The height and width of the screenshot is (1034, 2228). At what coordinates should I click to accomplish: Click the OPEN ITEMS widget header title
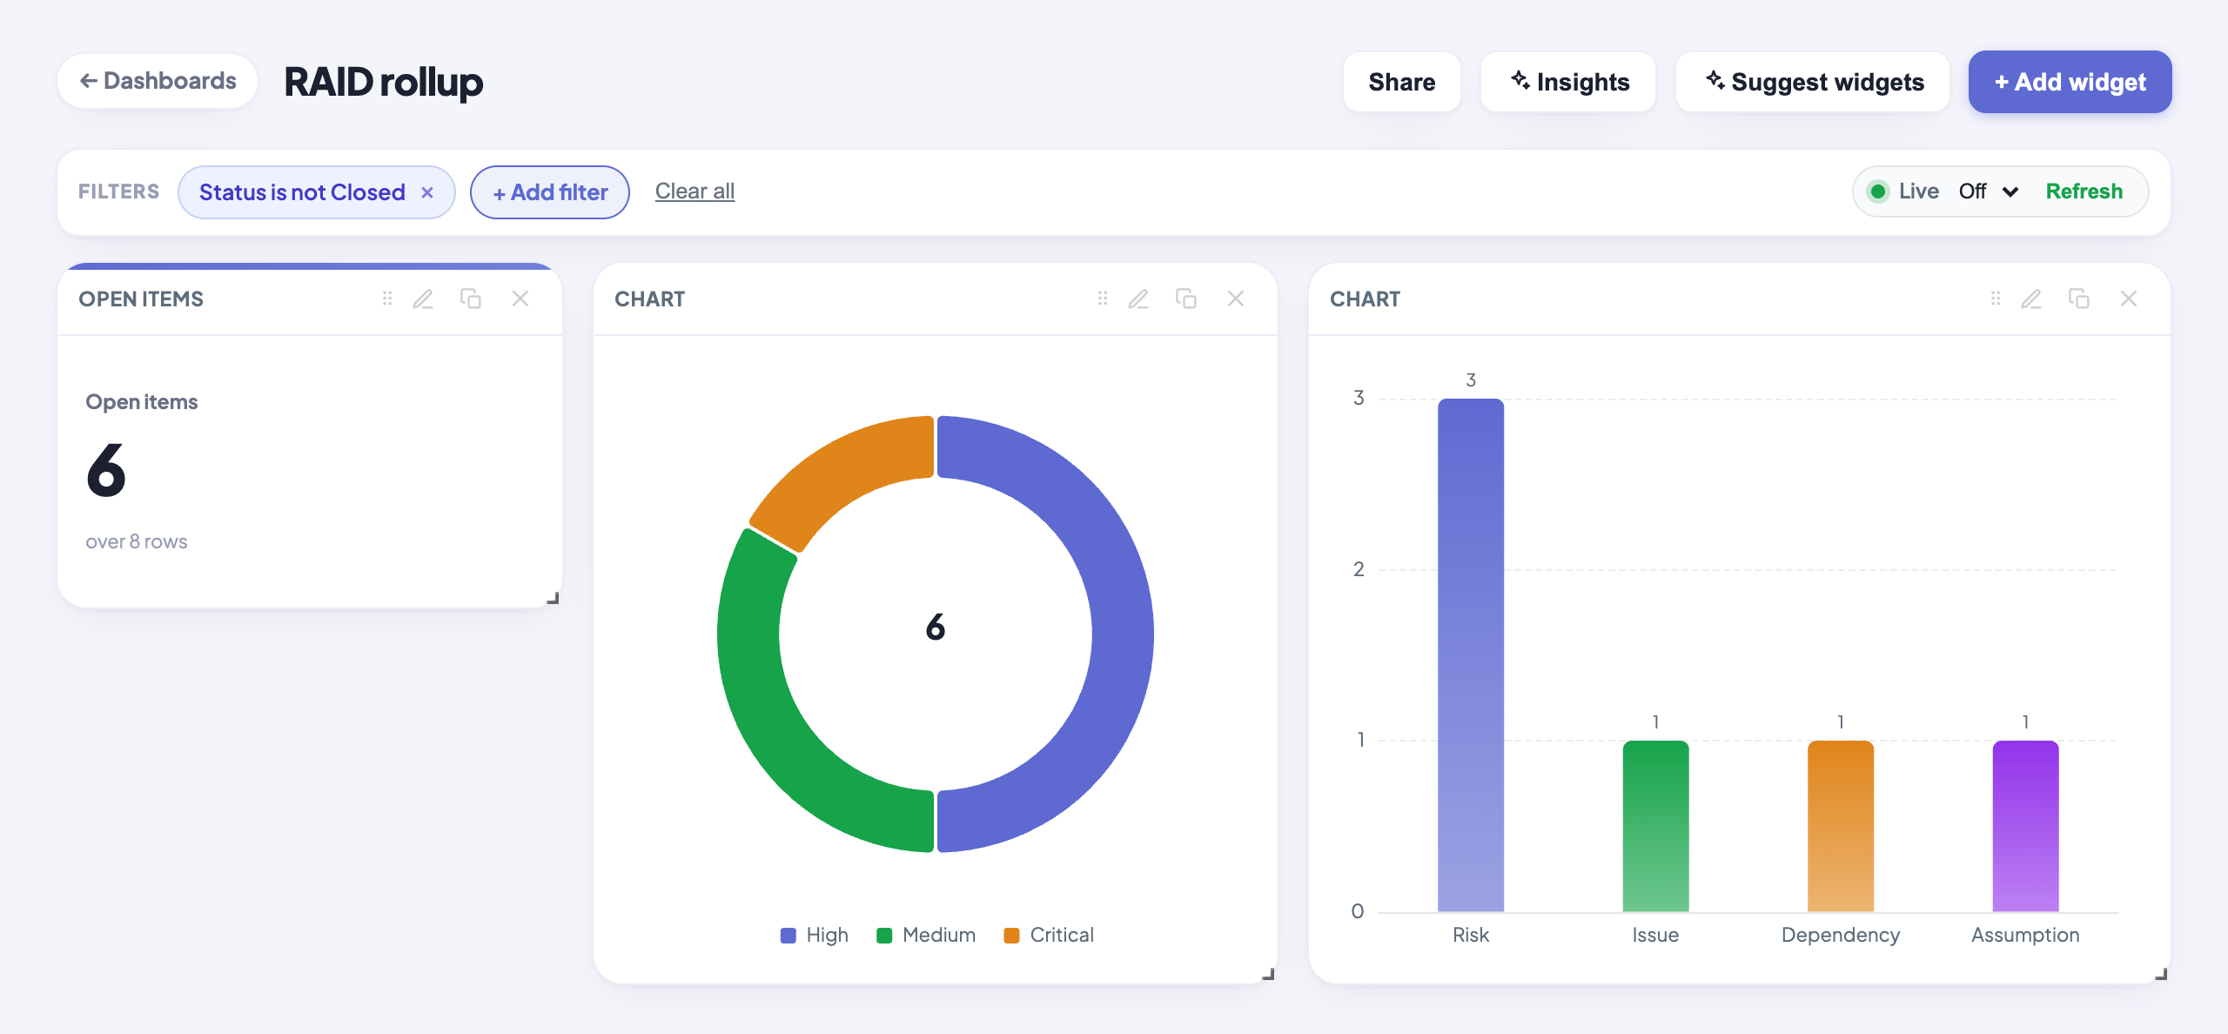pos(141,299)
